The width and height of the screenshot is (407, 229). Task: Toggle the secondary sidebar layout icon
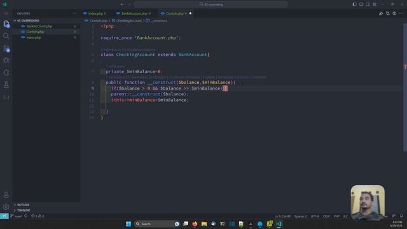coord(368,4)
